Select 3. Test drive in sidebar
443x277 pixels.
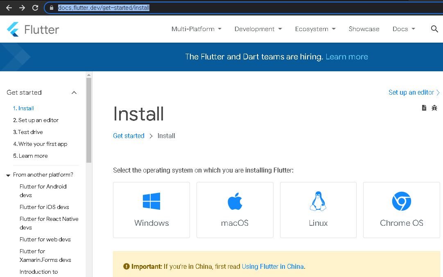(28, 132)
